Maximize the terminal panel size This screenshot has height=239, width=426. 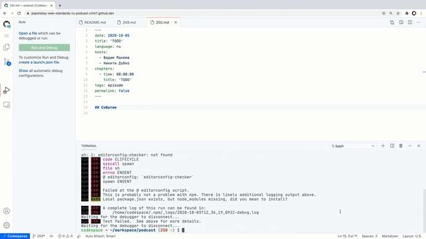(x=410, y=146)
